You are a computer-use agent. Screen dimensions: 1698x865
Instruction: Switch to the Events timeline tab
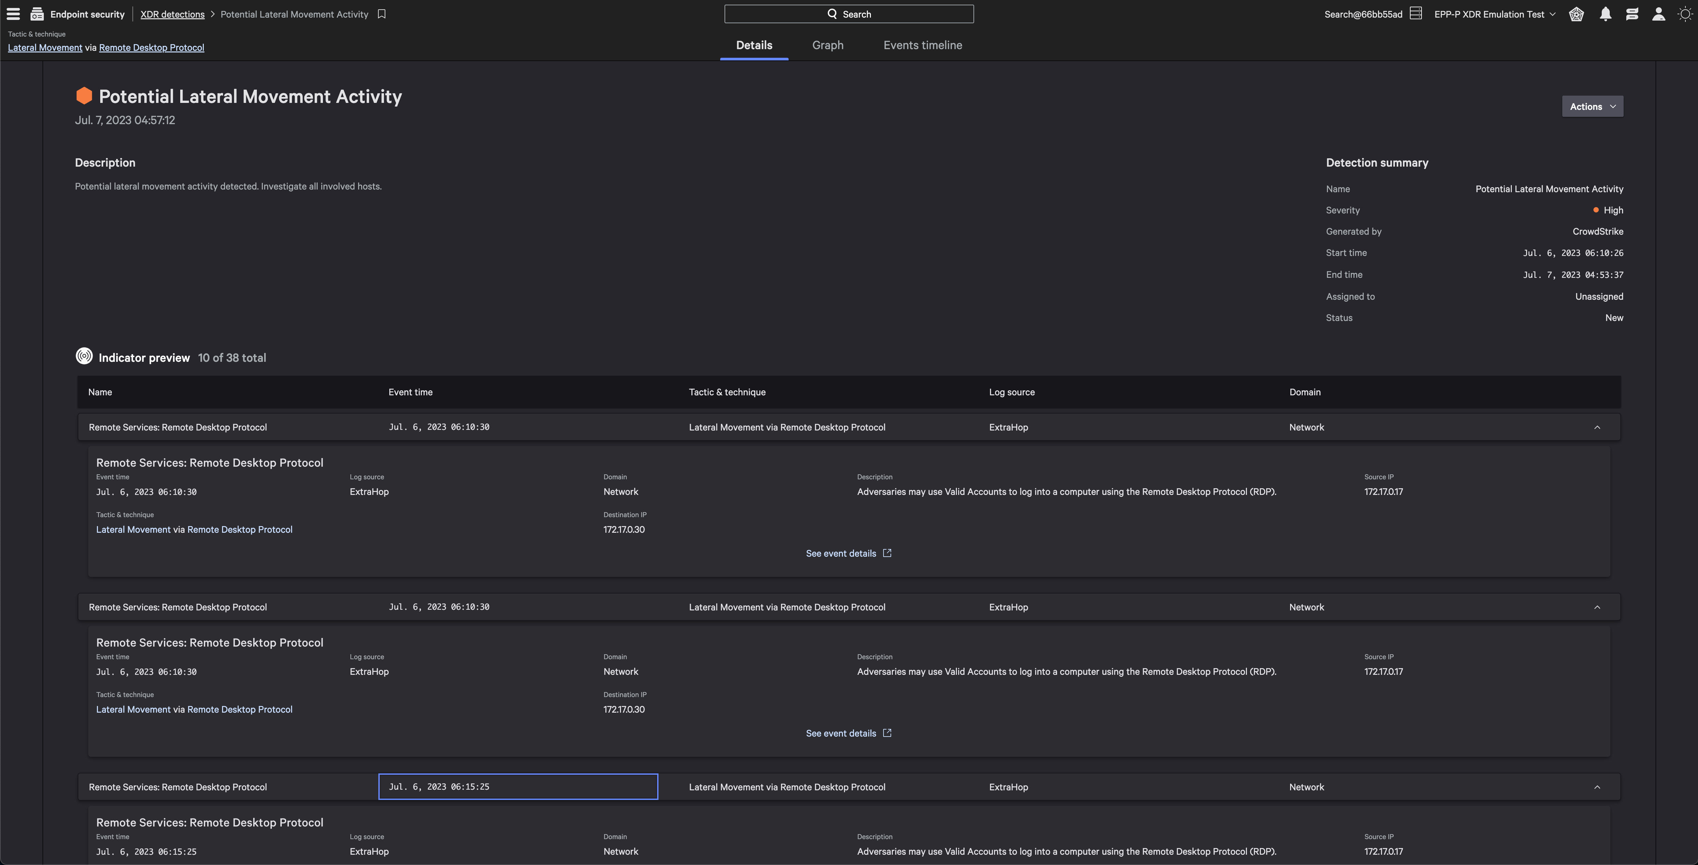(x=922, y=45)
